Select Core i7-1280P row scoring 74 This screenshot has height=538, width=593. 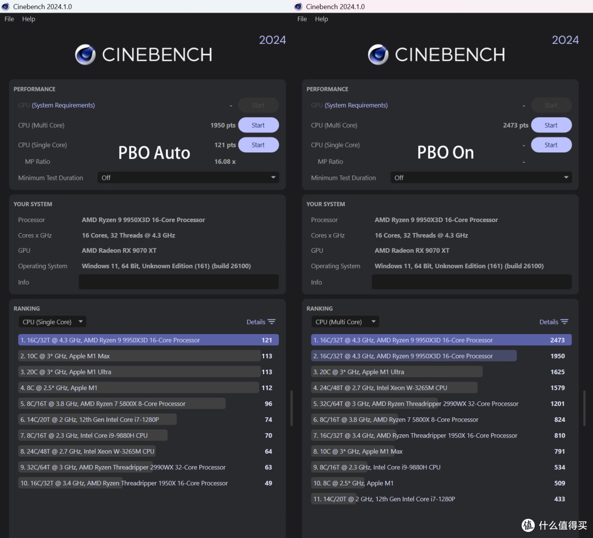[148, 420]
